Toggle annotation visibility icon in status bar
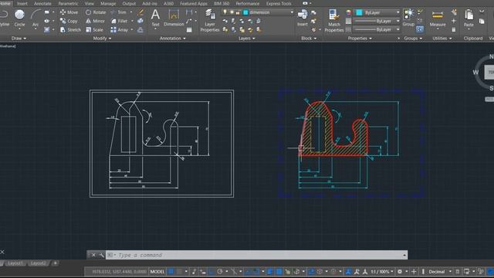Image resolution: width=494 pixels, height=278 pixels. pos(348,271)
